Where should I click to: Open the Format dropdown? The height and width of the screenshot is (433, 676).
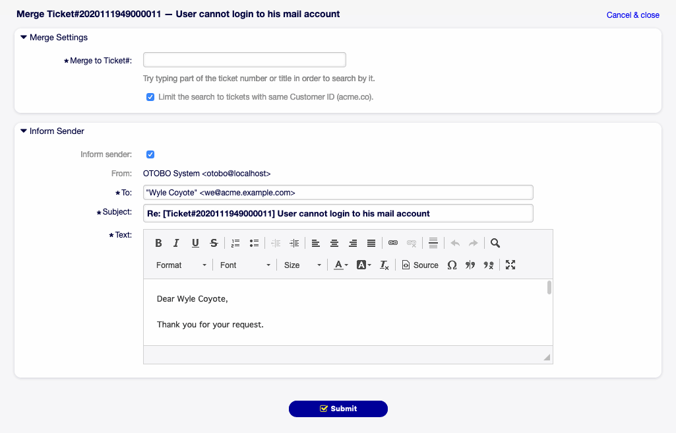pos(181,265)
